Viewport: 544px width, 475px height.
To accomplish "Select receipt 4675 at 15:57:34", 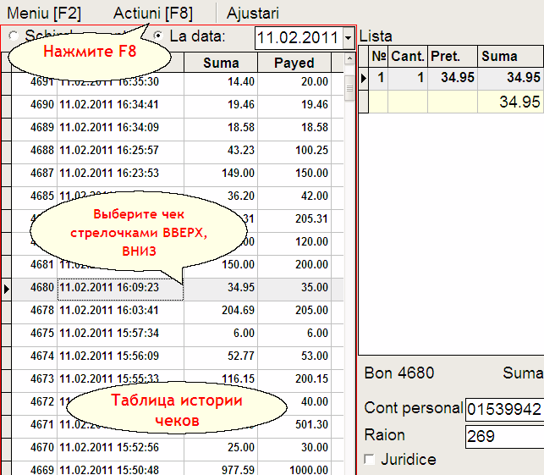I will click(x=172, y=334).
